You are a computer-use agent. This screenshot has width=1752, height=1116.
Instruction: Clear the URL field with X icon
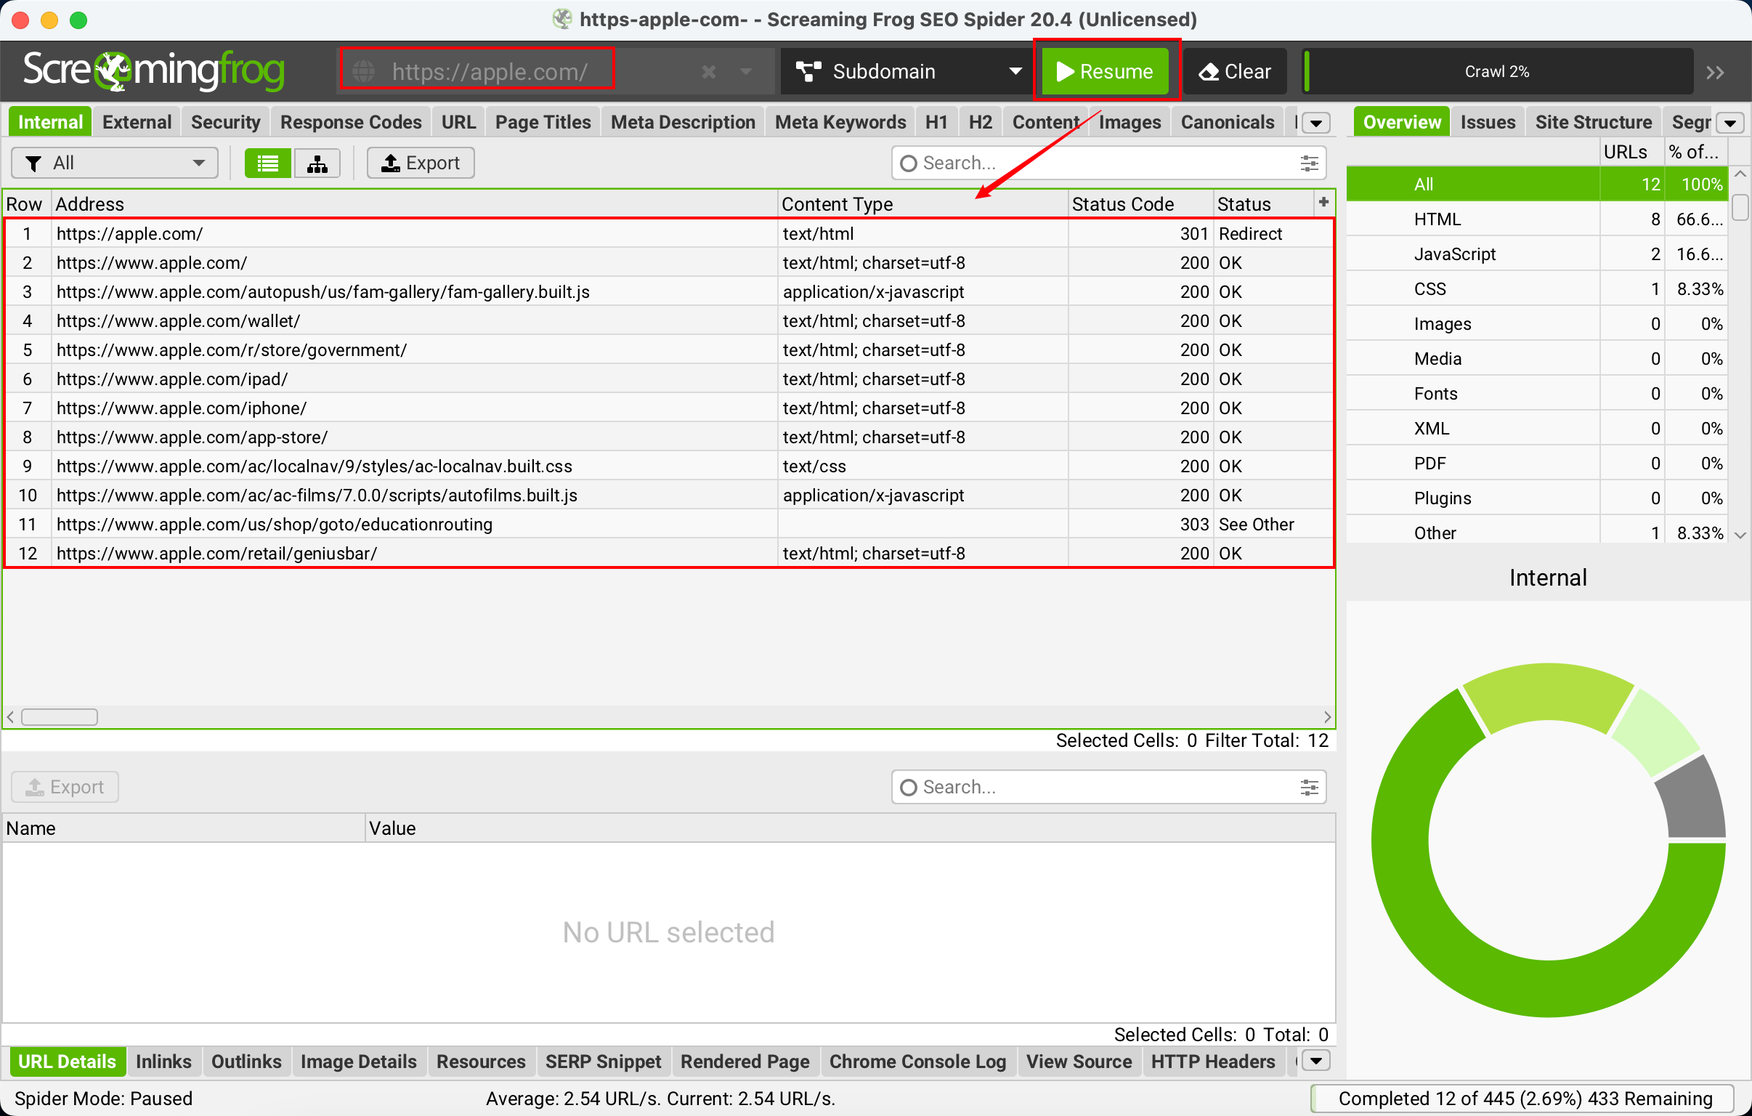(709, 71)
